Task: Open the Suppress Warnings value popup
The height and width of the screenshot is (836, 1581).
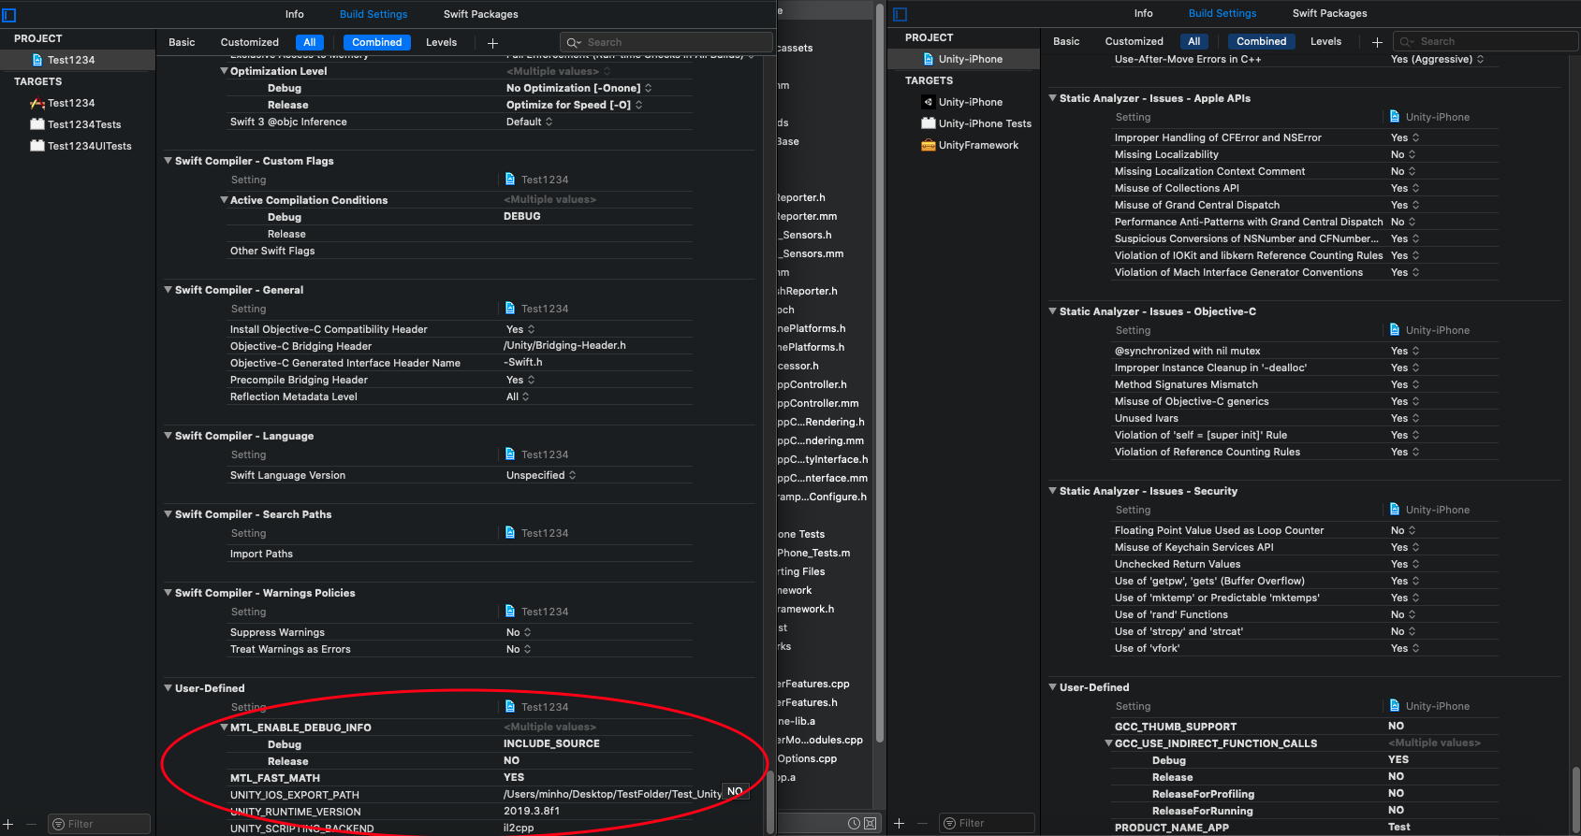Action: pos(519,632)
